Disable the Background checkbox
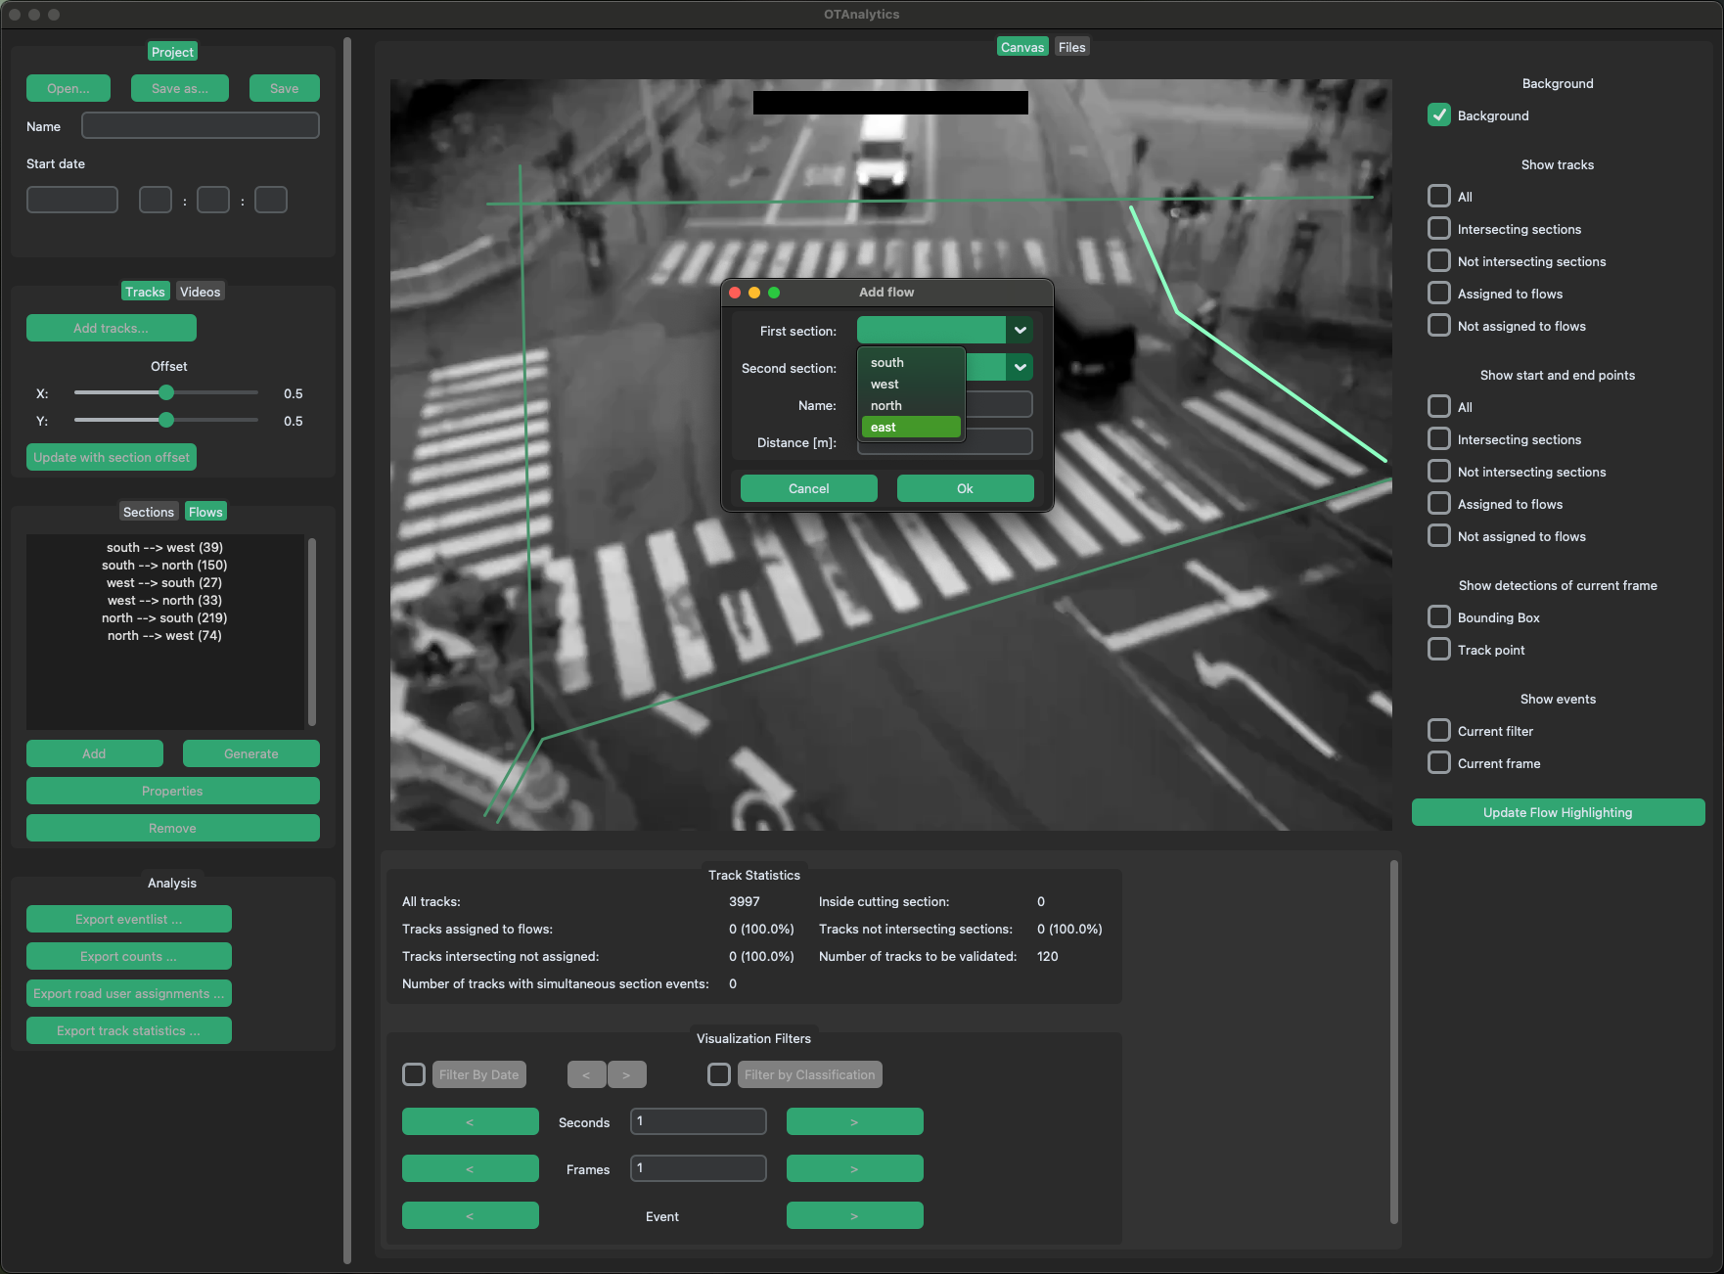The image size is (1724, 1274). pyautogui.click(x=1439, y=115)
